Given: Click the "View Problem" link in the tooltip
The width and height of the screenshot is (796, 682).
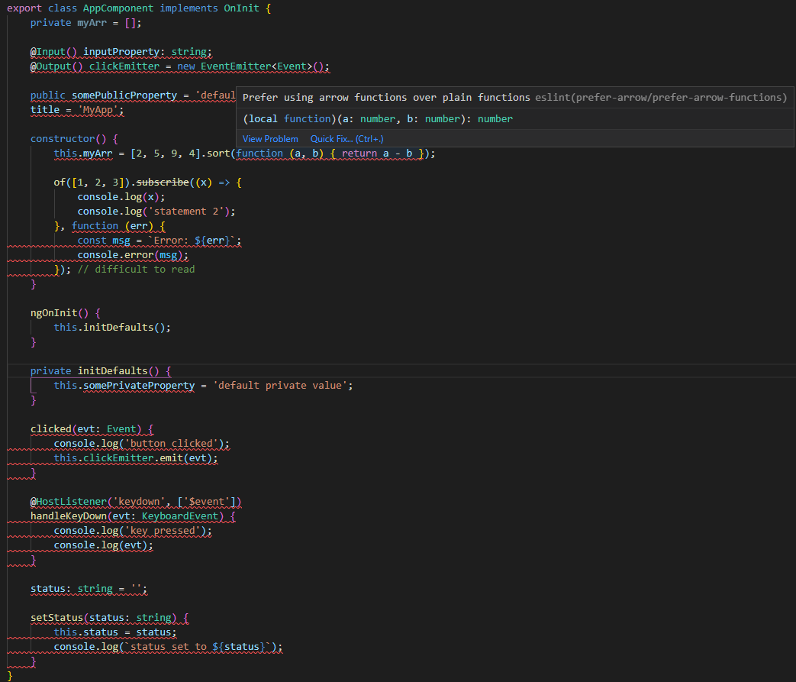Looking at the screenshot, I should coord(269,138).
